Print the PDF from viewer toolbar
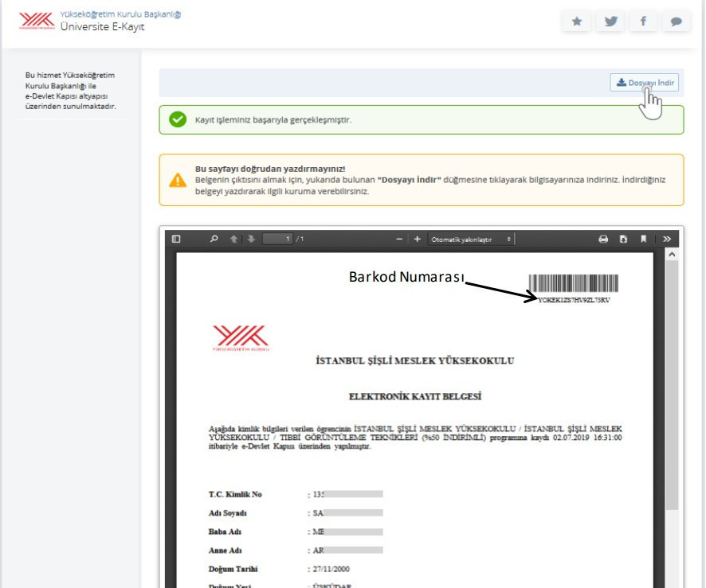Viewport: 706px width, 588px height. [603, 239]
